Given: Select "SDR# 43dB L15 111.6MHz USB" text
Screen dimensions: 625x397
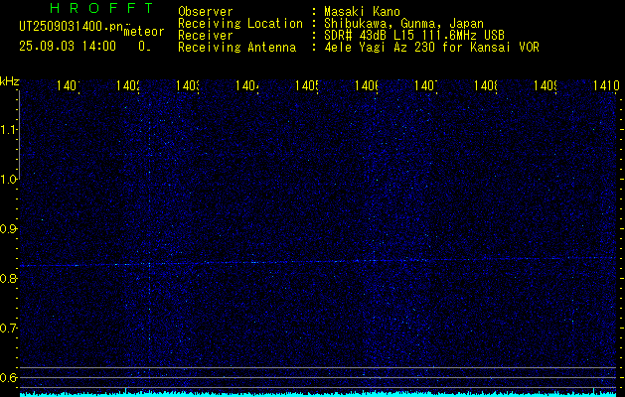Looking at the screenshot, I should point(414,36).
